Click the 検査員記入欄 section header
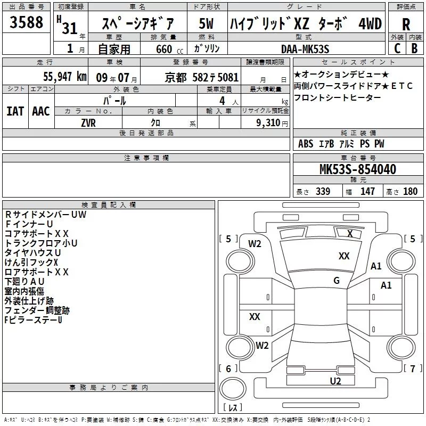The width and height of the screenshot is (426, 426). point(109,205)
